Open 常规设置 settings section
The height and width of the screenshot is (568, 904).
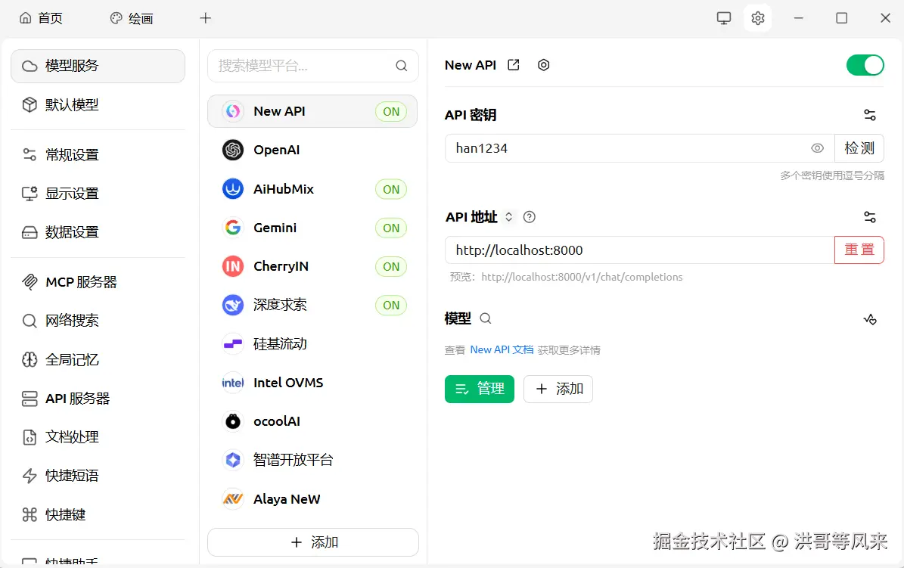[x=98, y=154]
